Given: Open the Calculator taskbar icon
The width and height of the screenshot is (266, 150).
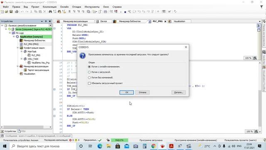Looking at the screenshot, I should click(x=145, y=146).
